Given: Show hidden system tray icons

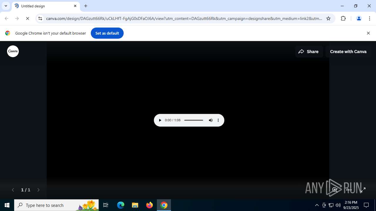Looking at the screenshot, I should click(317, 205).
